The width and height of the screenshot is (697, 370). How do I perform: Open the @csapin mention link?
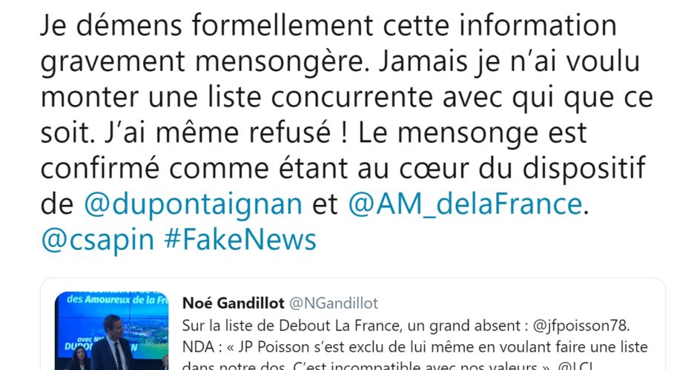coord(97,240)
